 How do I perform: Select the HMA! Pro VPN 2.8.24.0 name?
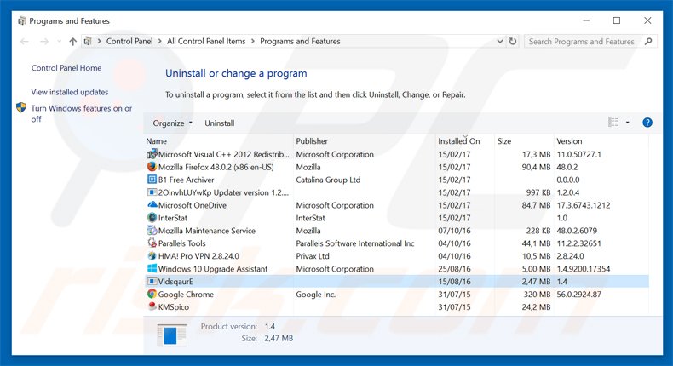click(198, 256)
